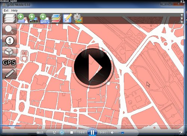Select the magnifier zoom tool
This screenshot has width=187, height=136.
[9, 30]
